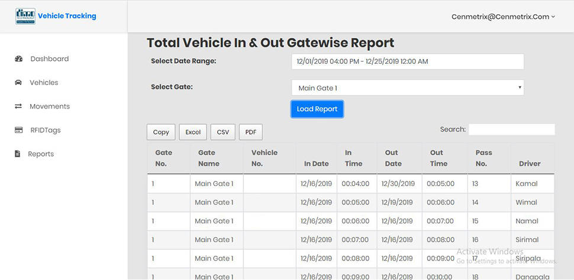Open the Dashboard menu item
Screen dimensions: 574x280
(x=50, y=59)
